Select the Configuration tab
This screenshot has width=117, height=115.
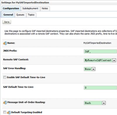click(11, 8)
